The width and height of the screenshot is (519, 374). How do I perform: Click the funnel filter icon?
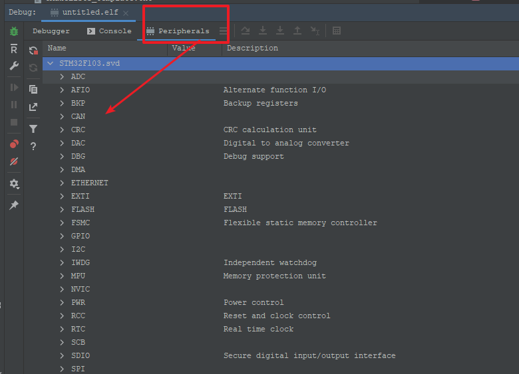coord(33,128)
